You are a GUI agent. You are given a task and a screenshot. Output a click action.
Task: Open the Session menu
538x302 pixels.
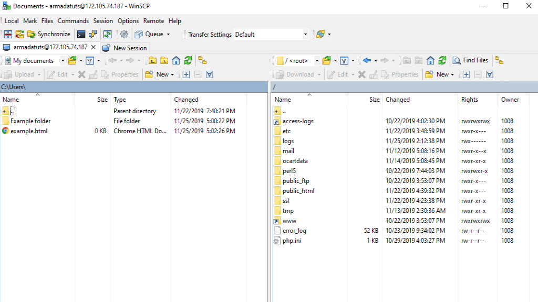(103, 21)
